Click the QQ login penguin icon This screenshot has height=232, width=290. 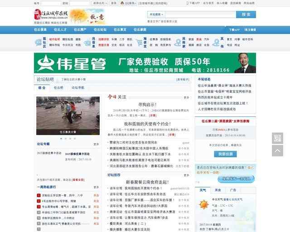click(x=122, y=3)
